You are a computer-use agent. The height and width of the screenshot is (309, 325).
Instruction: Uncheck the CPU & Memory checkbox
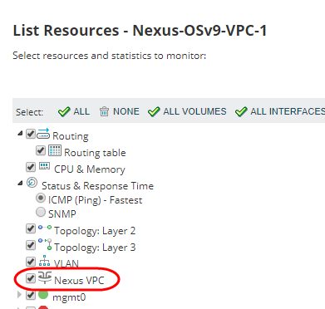tap(31, 167)
